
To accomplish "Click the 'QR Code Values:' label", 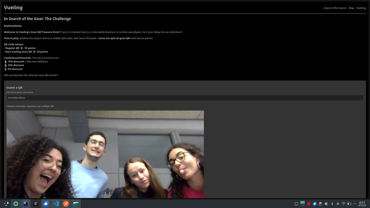I will [14, 45].
